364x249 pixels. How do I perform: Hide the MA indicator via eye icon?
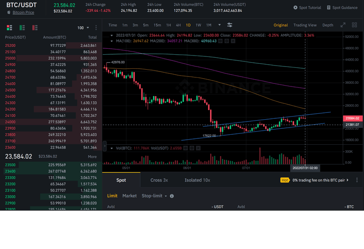click(220, 41)
